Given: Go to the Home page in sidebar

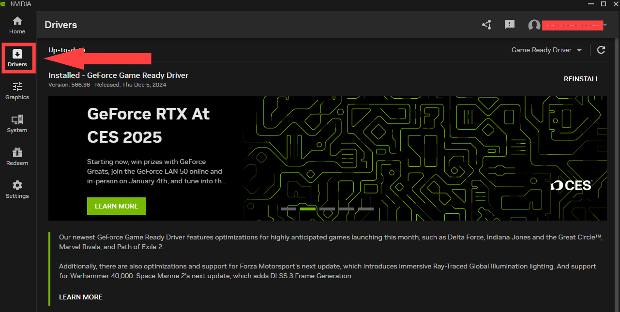Looking at the screenshot, I should [17, 25].
